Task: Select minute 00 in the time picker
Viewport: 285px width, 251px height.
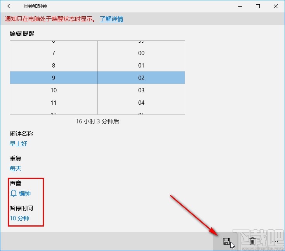Action: coord(141,53)
